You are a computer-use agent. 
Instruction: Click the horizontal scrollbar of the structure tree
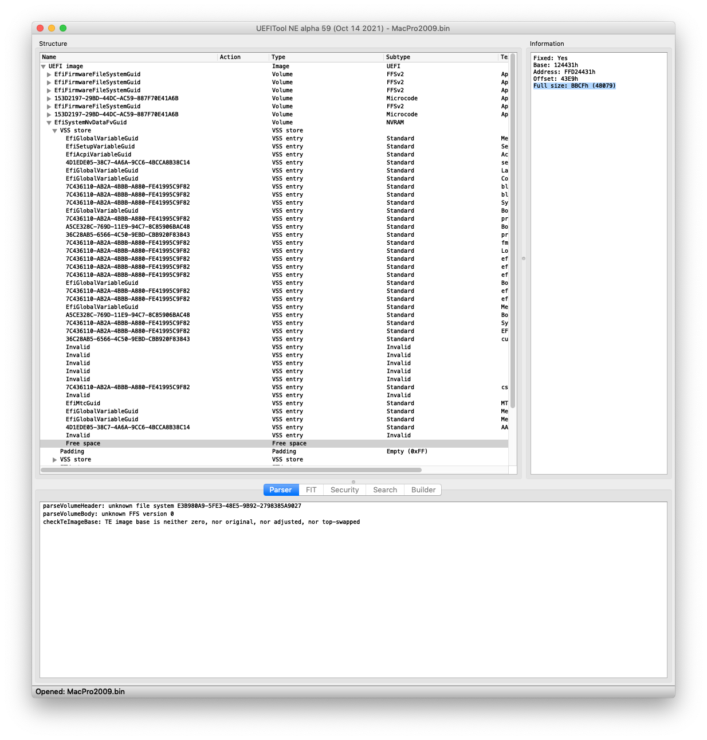point(231,470)
